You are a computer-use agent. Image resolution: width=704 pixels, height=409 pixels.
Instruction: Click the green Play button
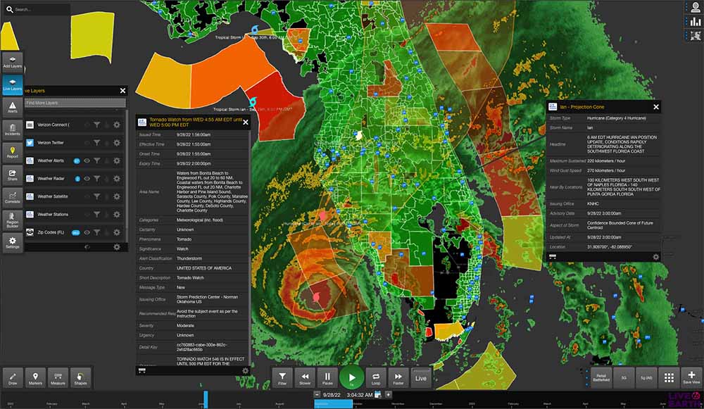(x=352, y=378)
